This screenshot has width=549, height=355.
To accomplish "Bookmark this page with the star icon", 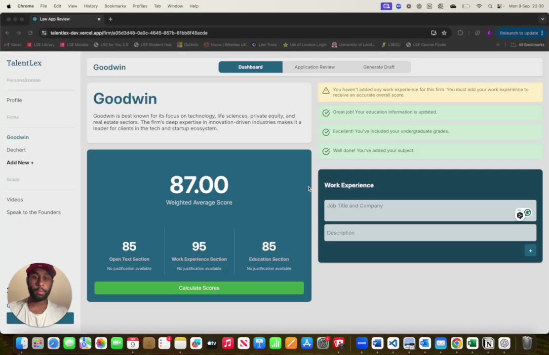I will [444, 33].
